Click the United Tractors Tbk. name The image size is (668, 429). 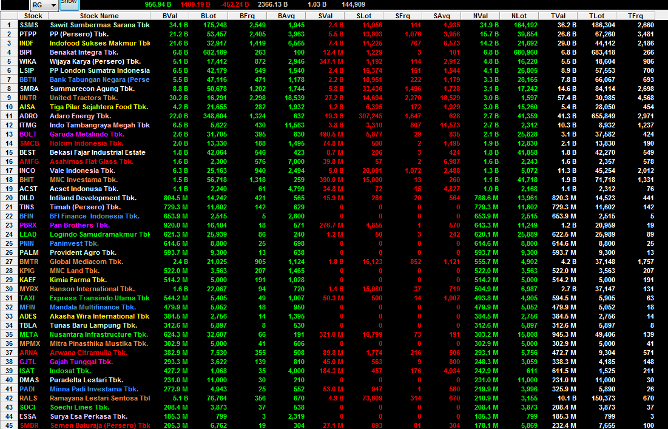click(x=83, y=98)
